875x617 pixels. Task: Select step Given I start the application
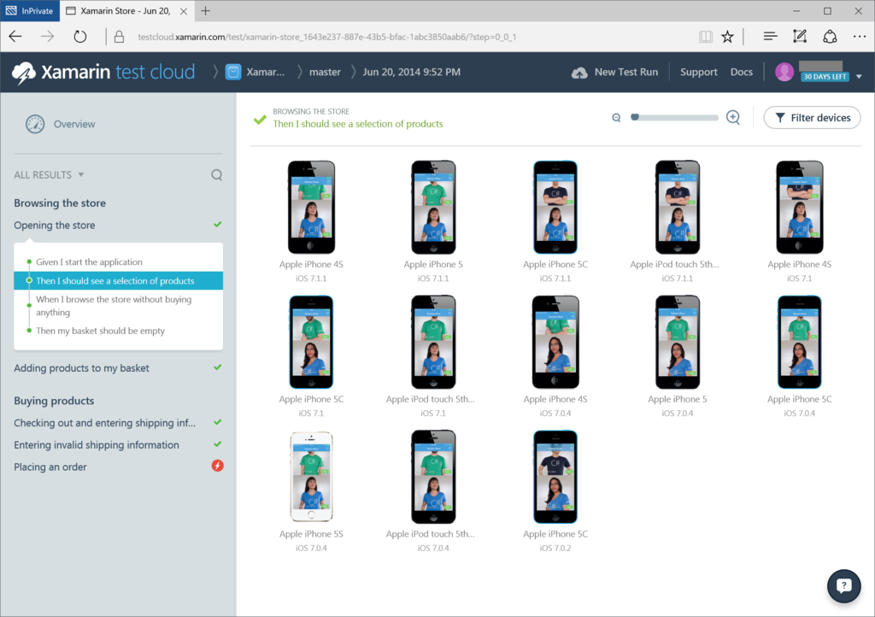coord(89,262)
